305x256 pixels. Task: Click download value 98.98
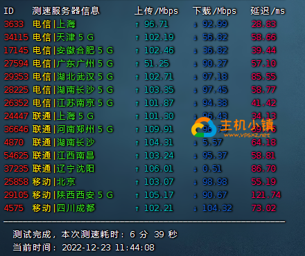pos(215,182)
